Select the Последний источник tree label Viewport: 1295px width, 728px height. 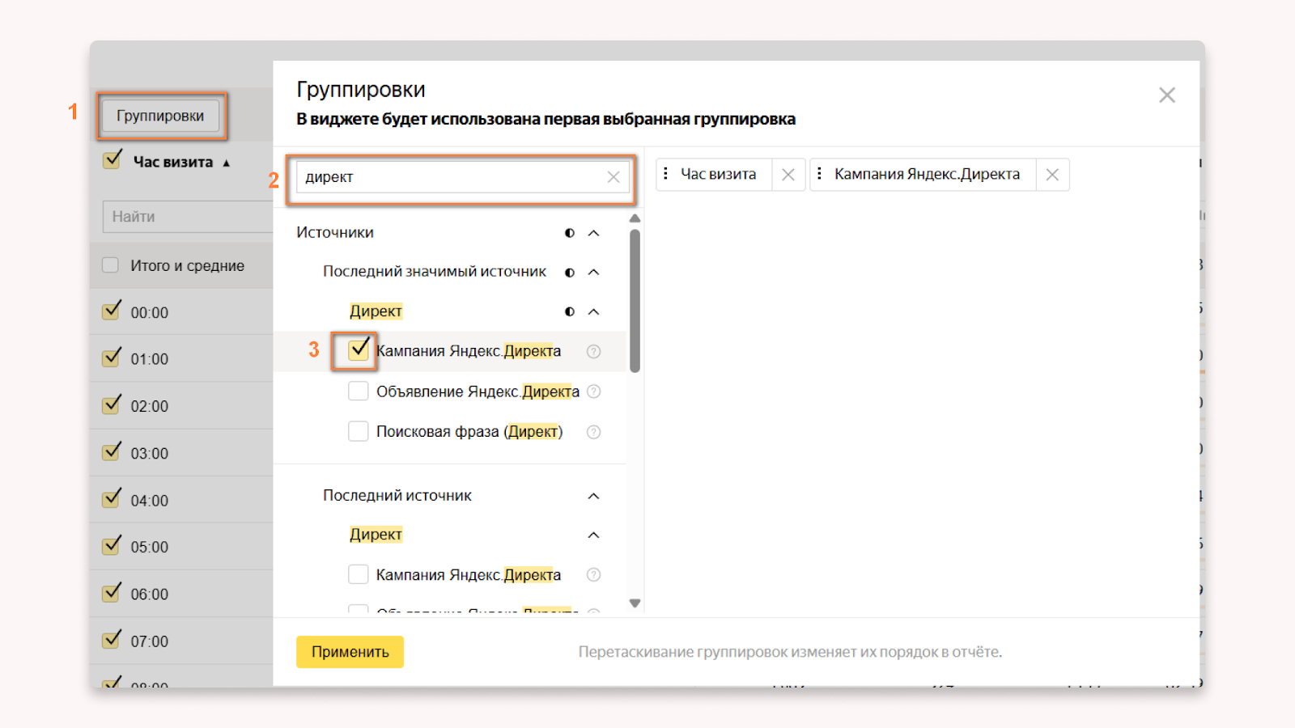pyautogui.click(x=397, y=496)
